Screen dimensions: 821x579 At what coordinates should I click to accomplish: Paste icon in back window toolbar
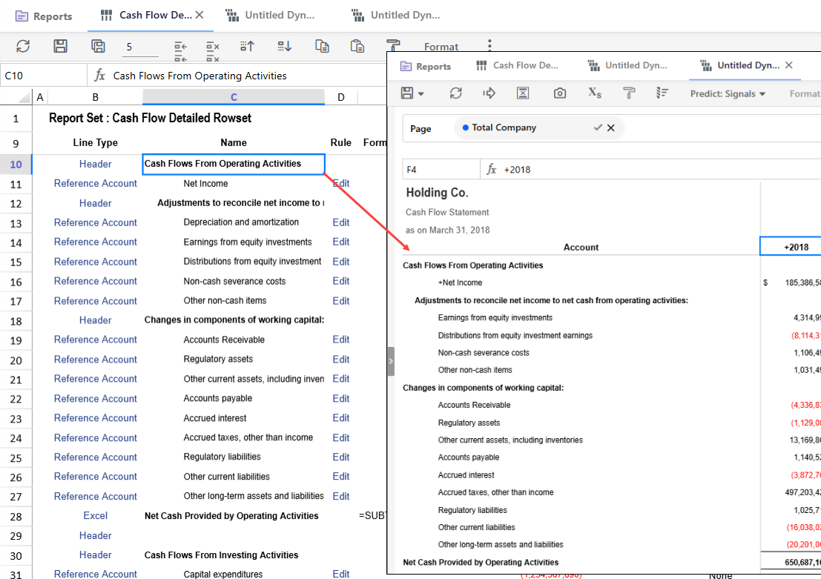(x=357, y=46)
